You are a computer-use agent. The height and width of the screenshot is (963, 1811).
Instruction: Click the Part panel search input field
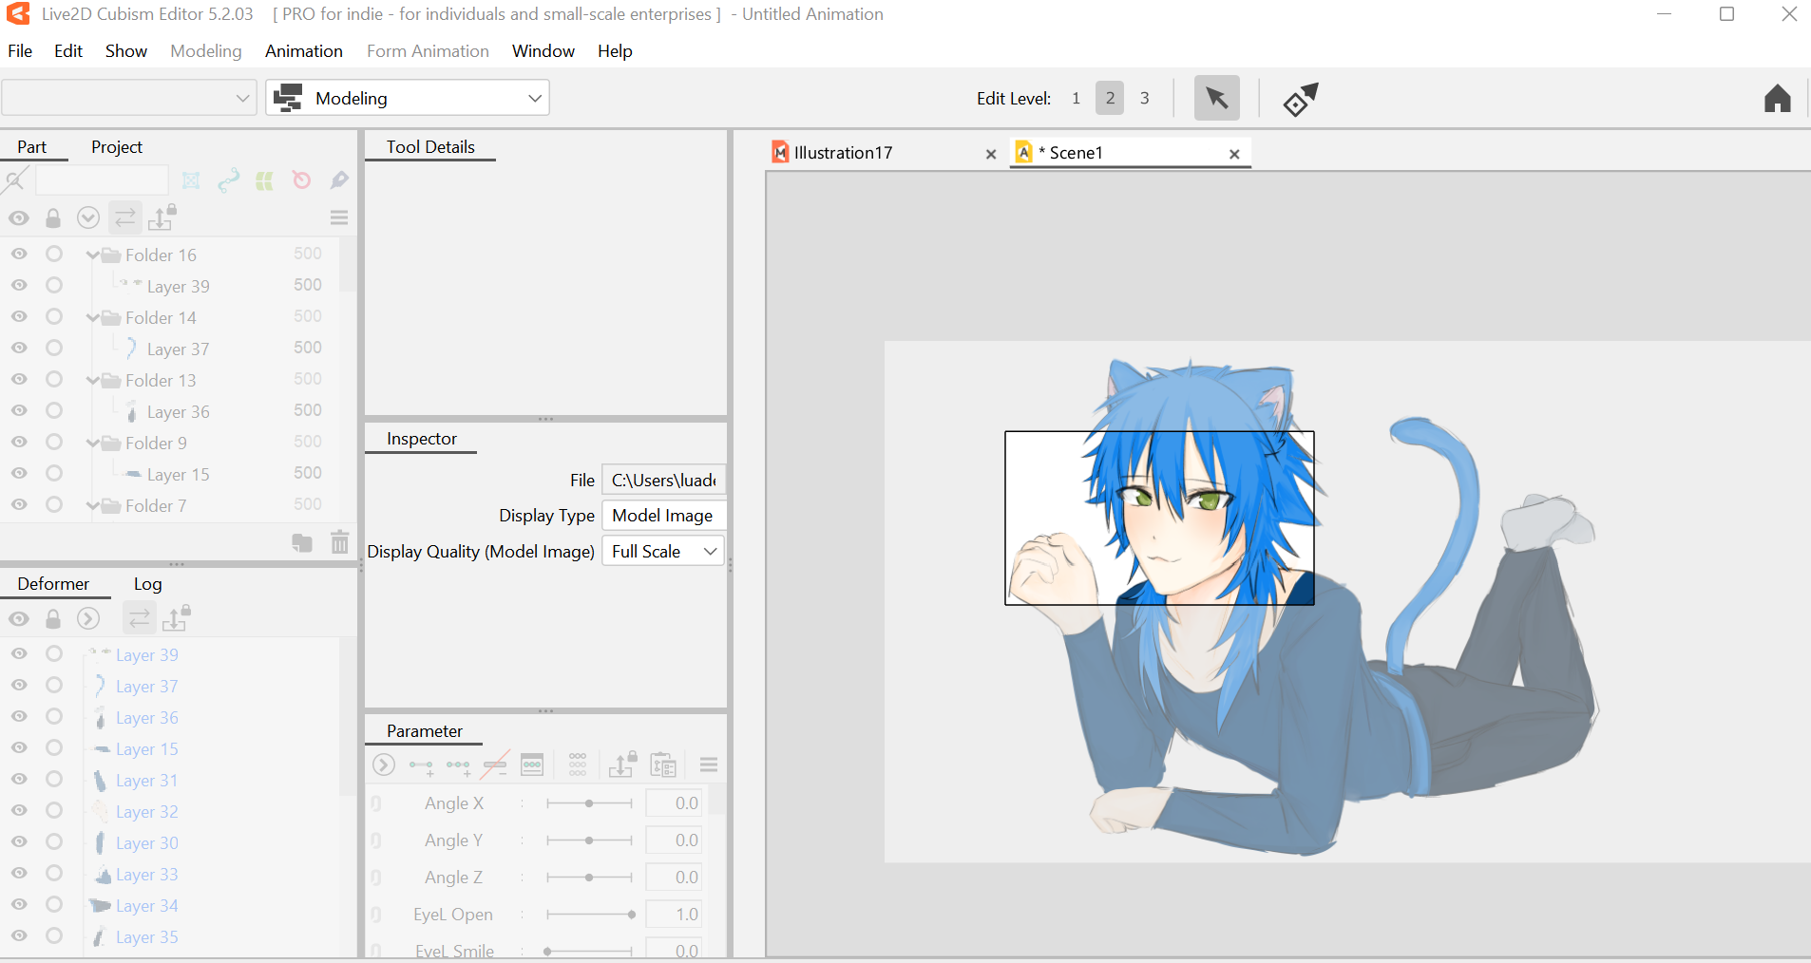tap(102, 180)
